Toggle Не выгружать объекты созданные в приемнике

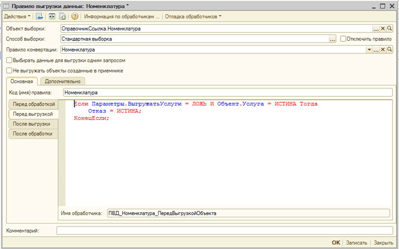[x=9, y=71]
